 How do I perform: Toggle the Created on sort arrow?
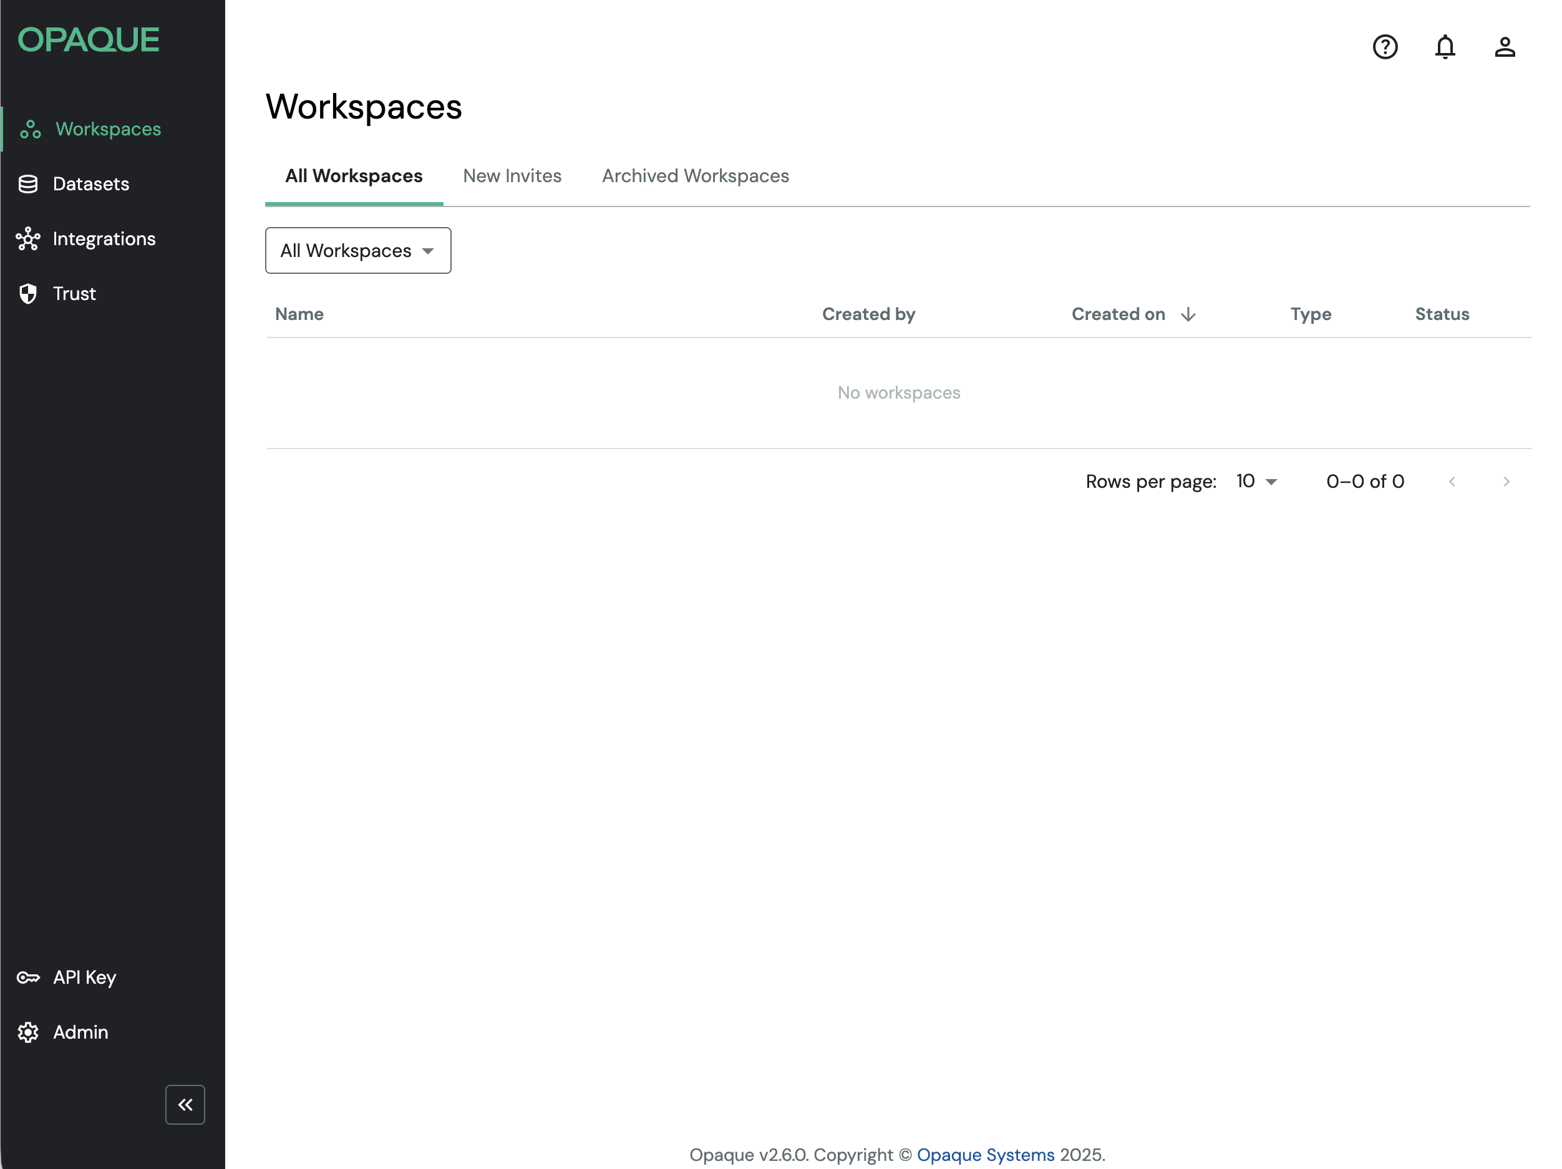[1188, 314]
